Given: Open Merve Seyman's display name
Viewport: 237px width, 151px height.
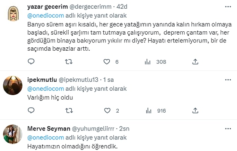Looking at the screenshot, I should tap(49, 129).
